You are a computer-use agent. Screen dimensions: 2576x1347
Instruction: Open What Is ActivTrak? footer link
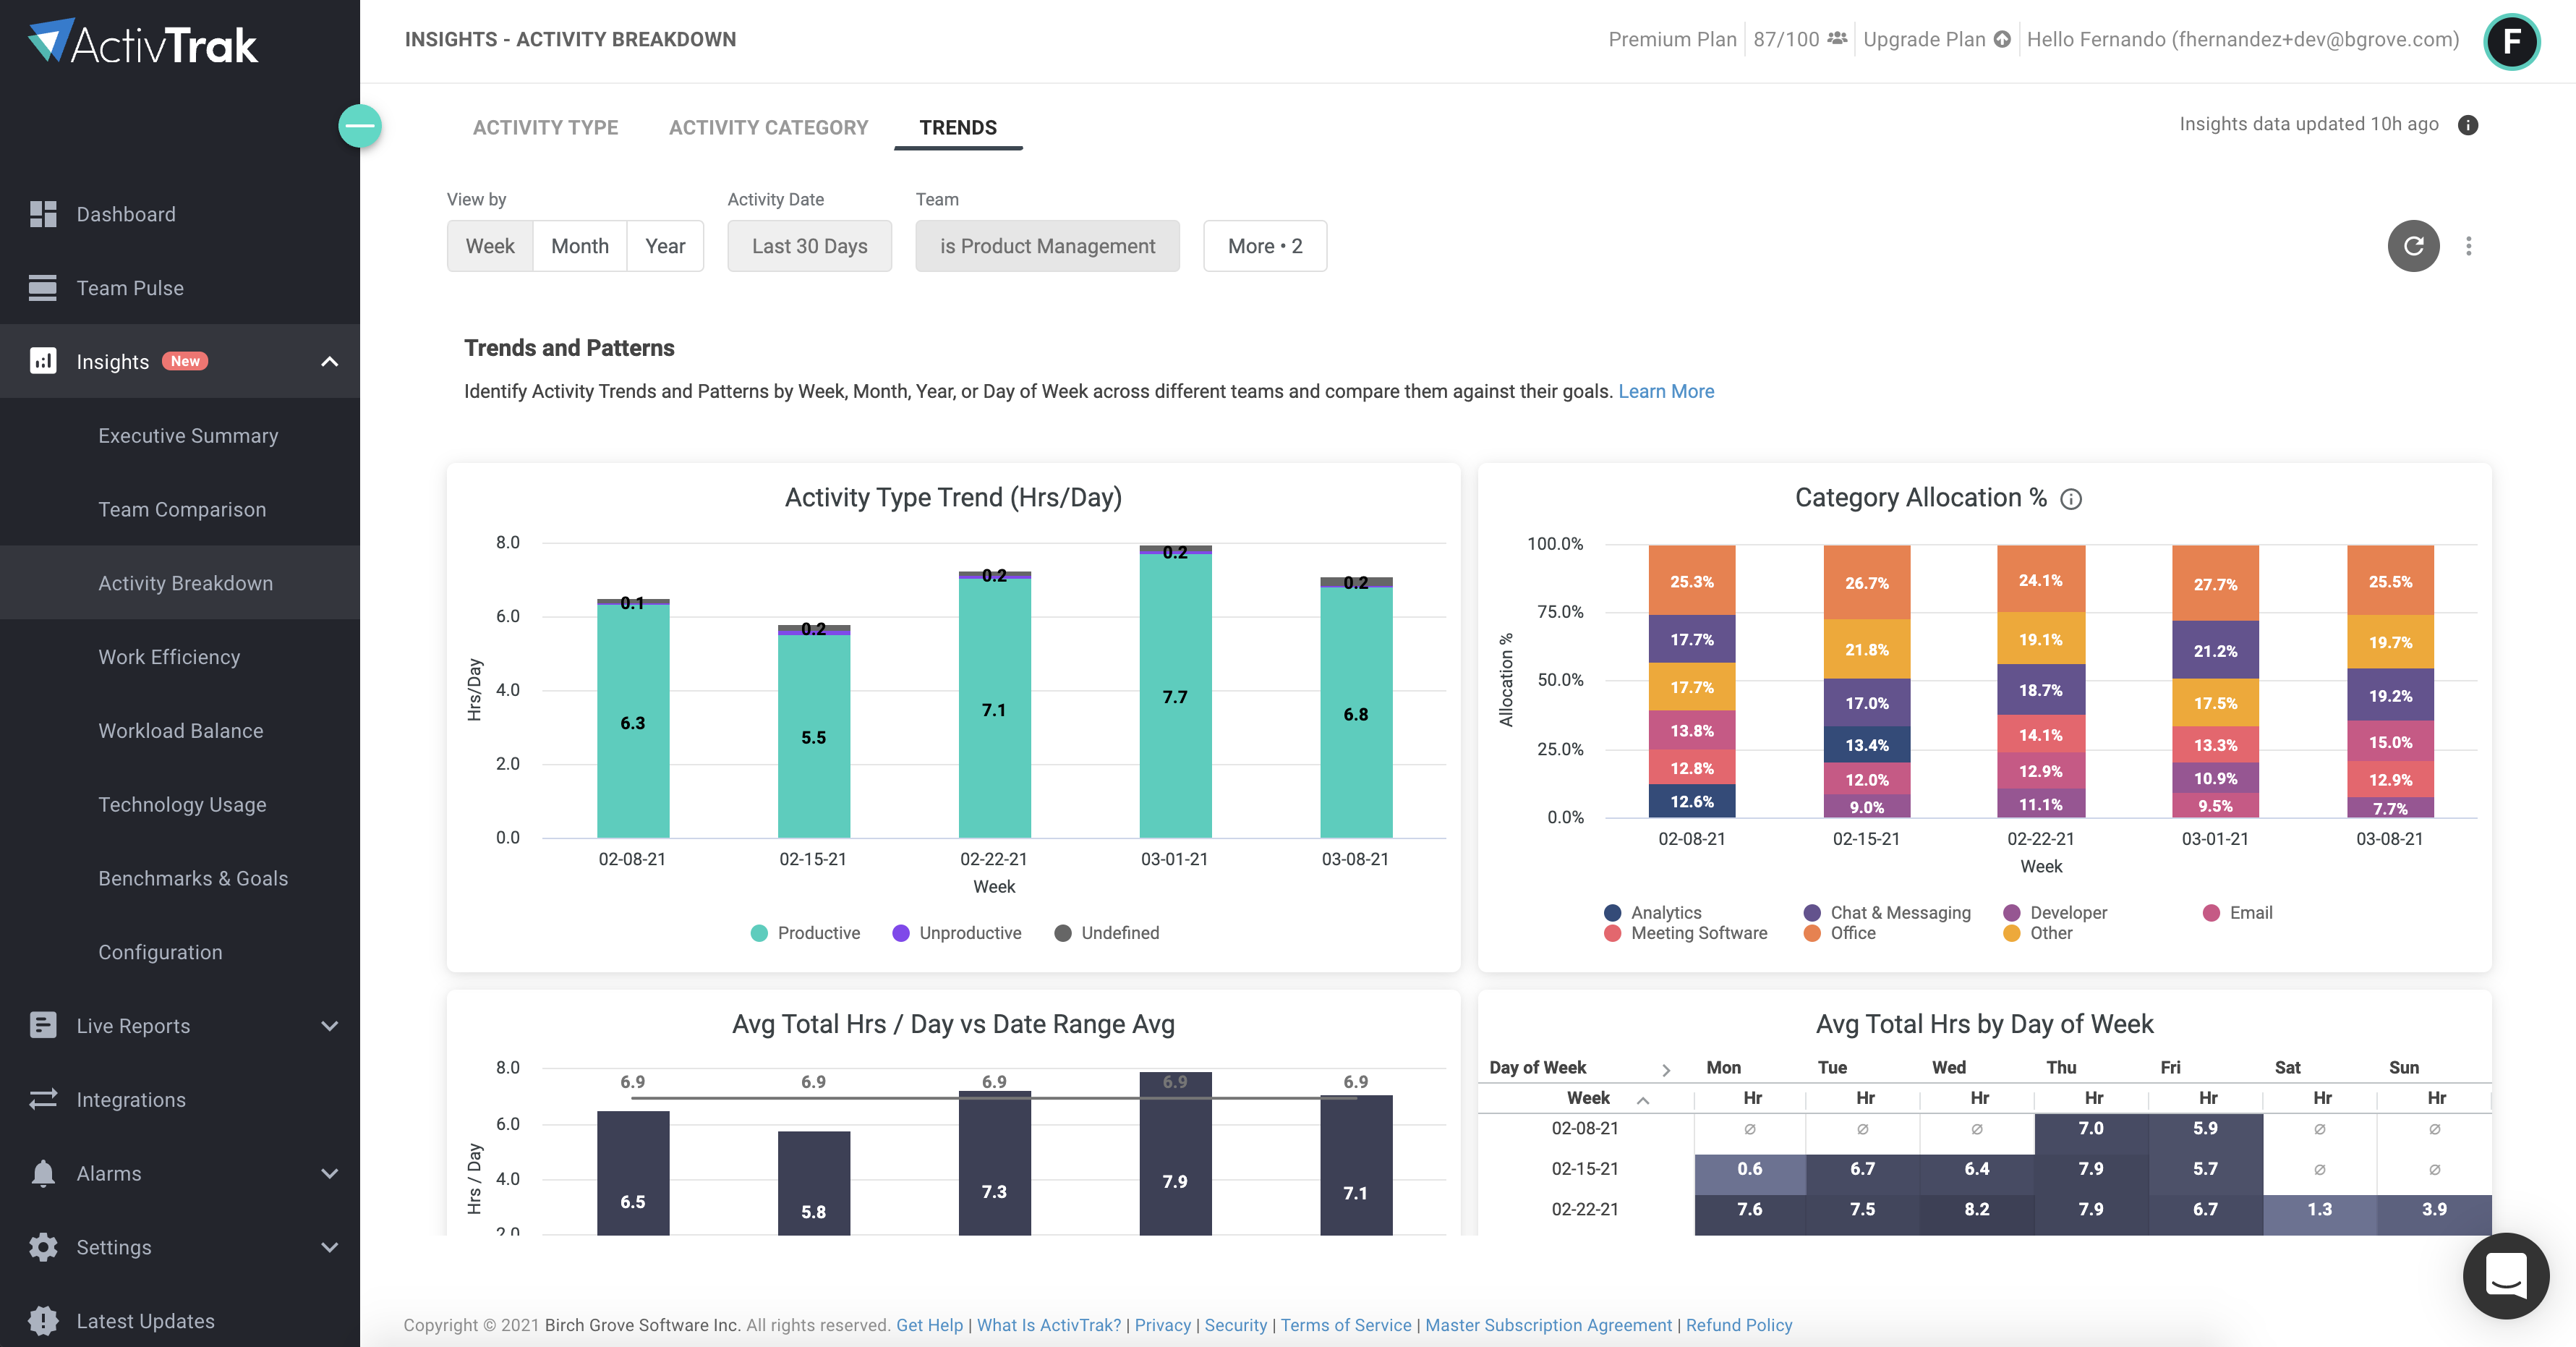point(1049,1325)
